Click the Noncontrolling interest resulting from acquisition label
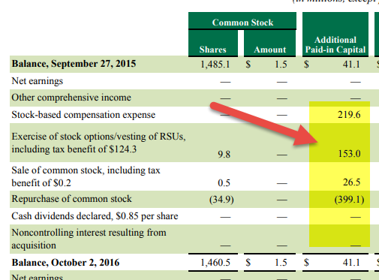The width and height of the screenshot is (379, 280). pyautogui.click(x=89, y=239)
